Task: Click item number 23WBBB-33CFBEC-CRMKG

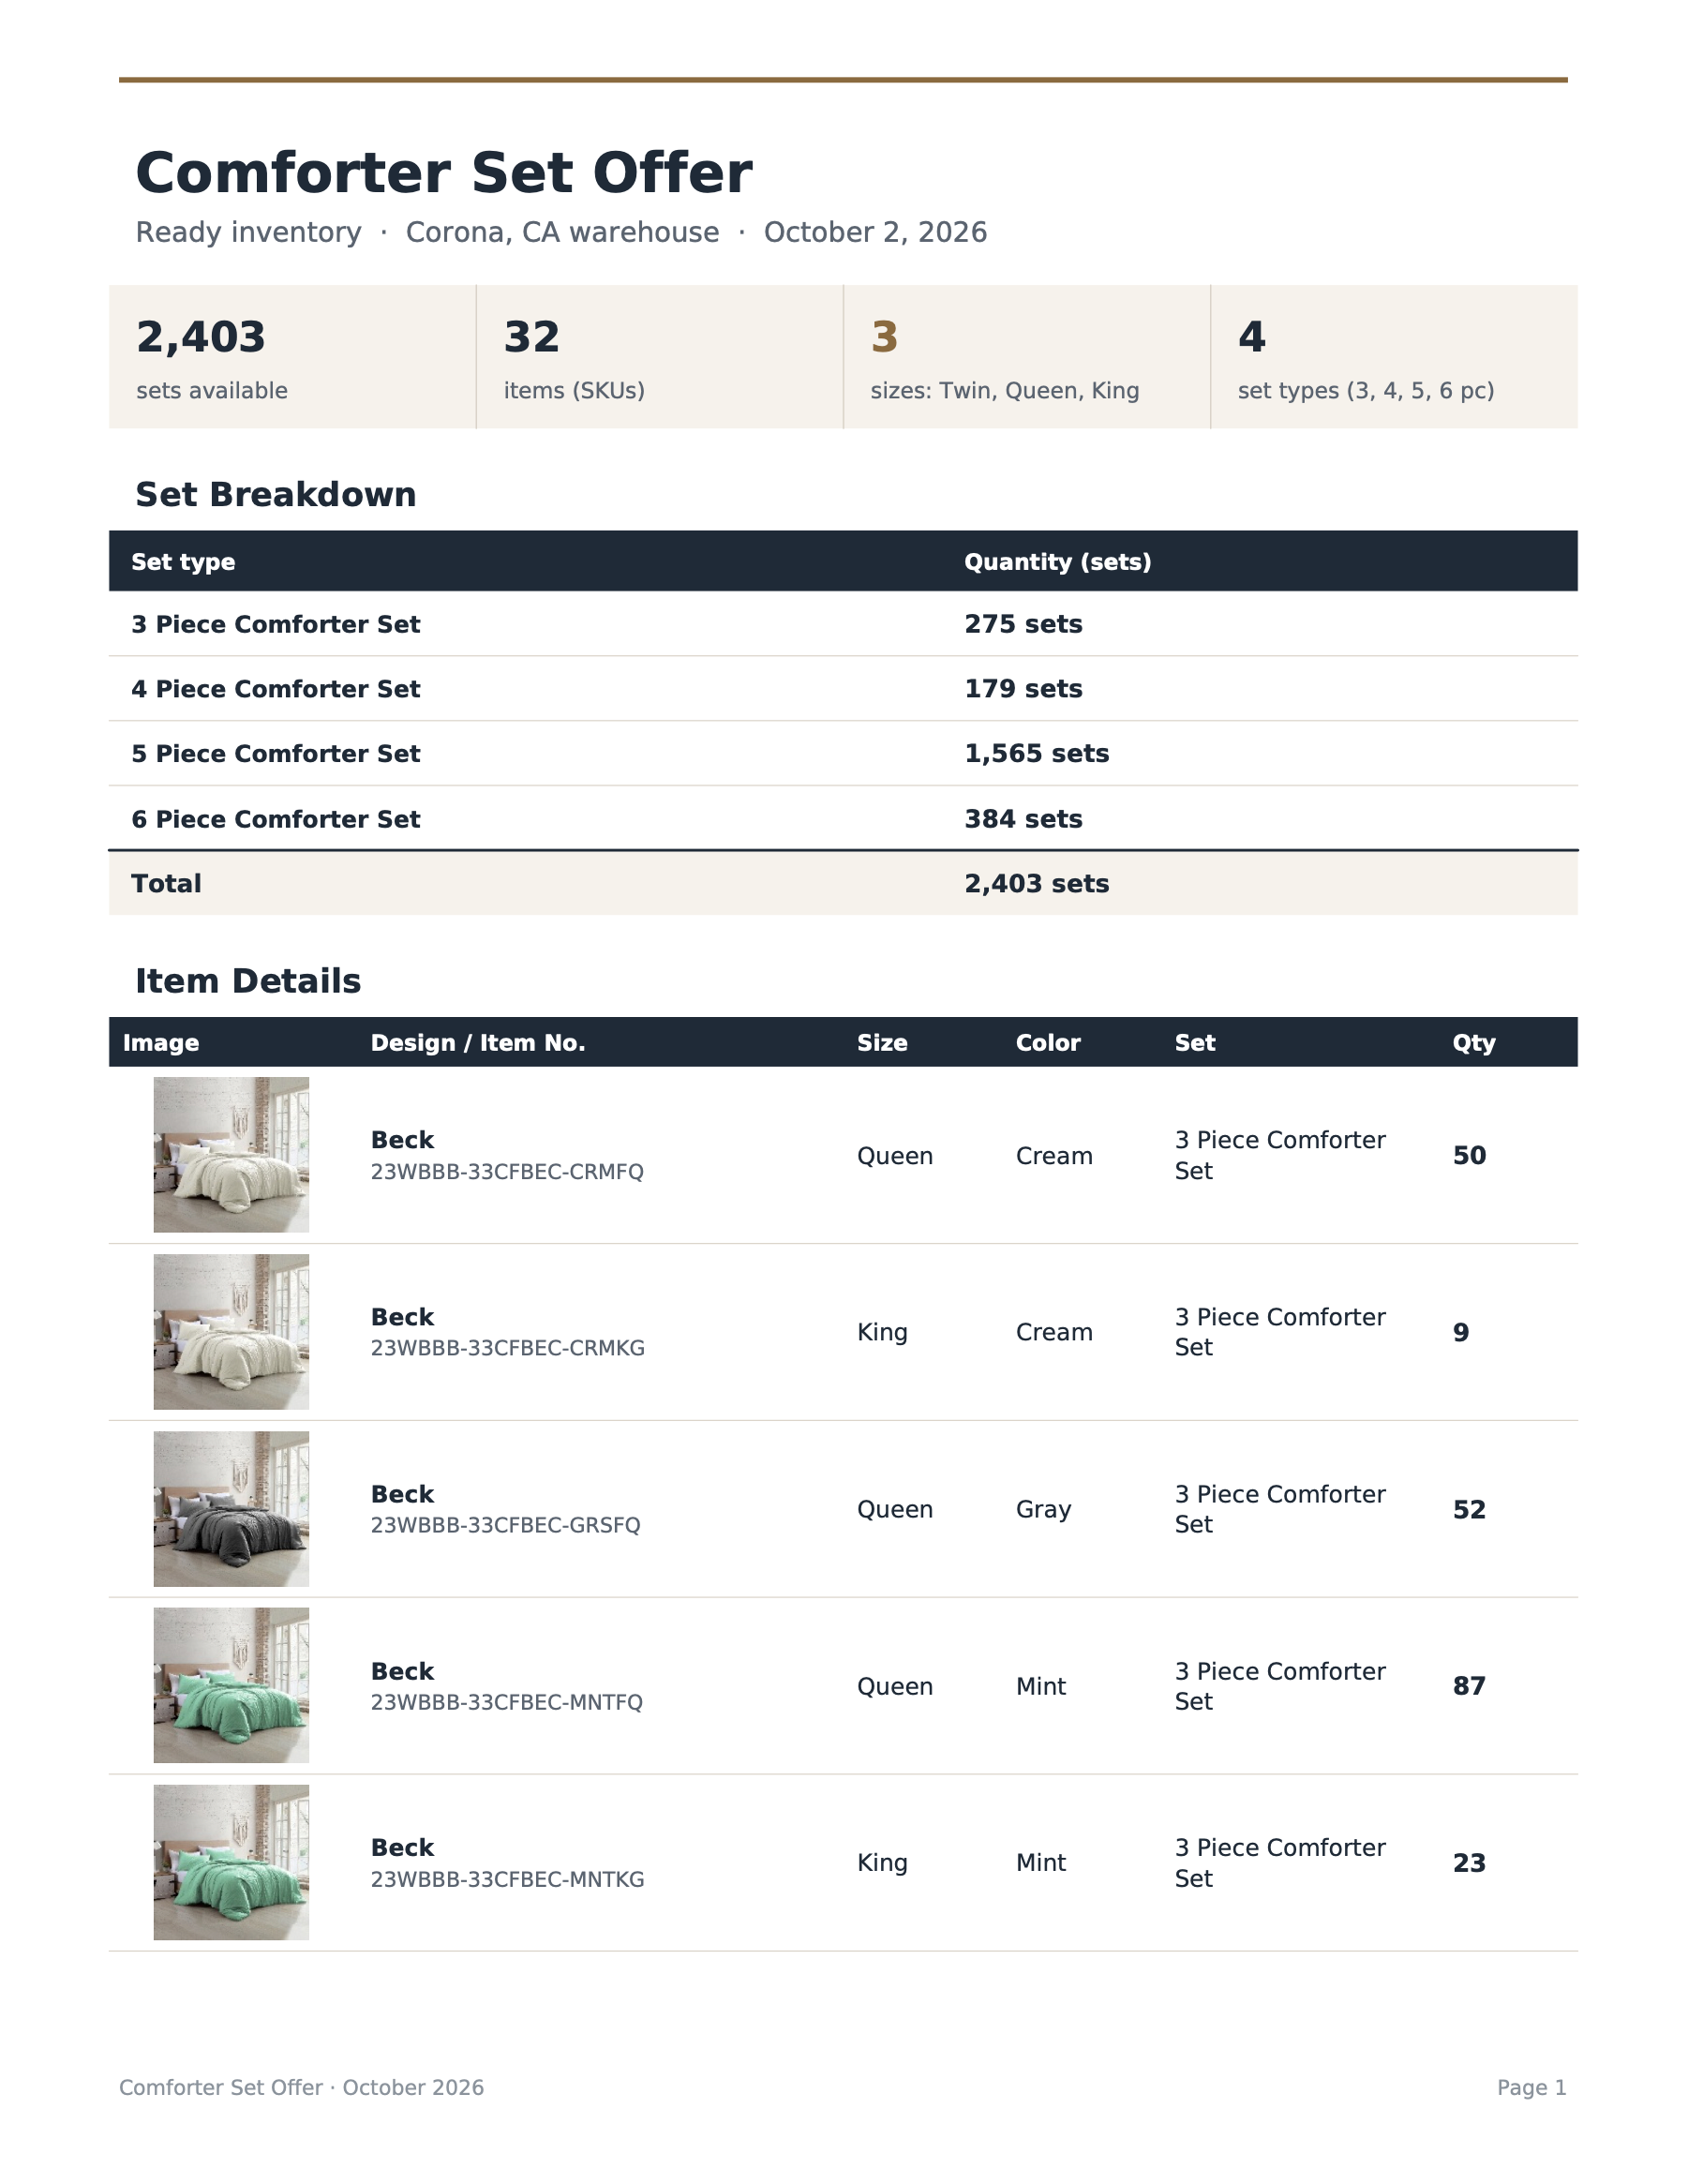Action: [507, 1349]
